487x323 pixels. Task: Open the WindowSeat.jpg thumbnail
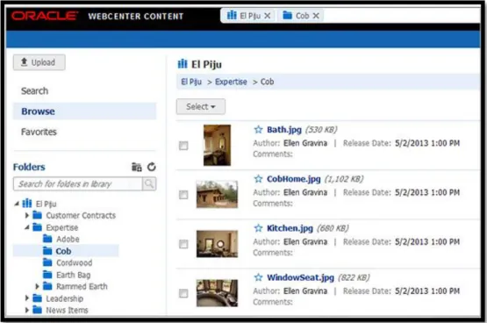pyautogui.click(x=217, y=293)
